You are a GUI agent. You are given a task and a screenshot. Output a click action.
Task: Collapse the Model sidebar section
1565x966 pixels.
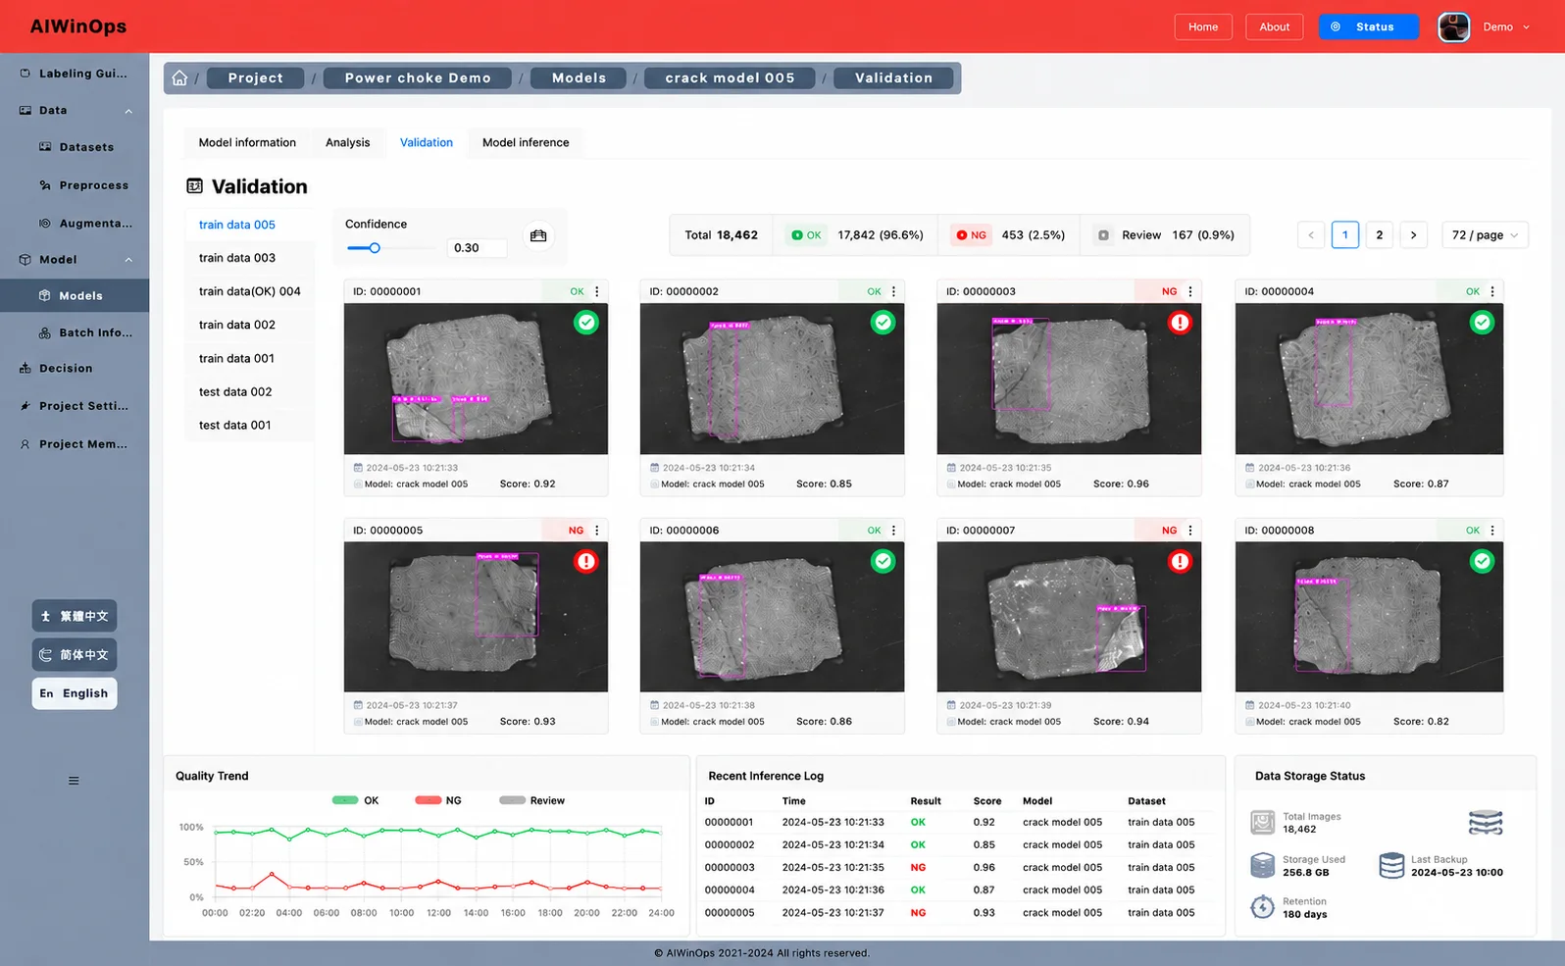pyautogui.click(x=128, y=260)
